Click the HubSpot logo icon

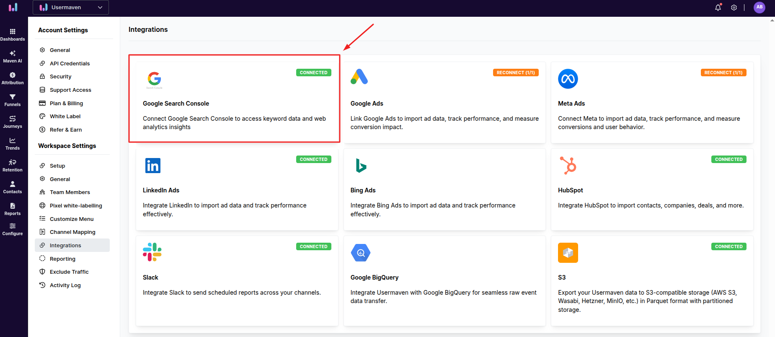(x=568, y=166)
